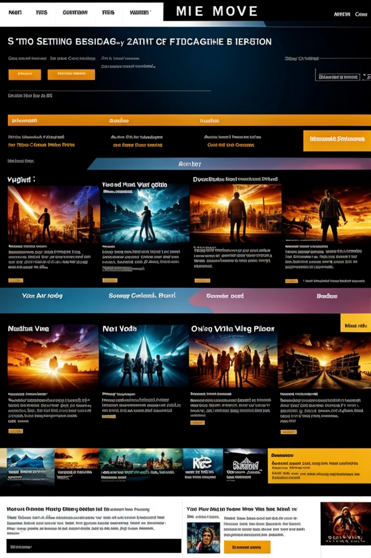This screenshot has height=558, width=371.
Task: Click inside the black input bar in the white footer
Action: click(94, 546)
